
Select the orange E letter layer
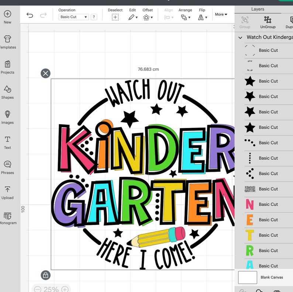coord(269,220)
